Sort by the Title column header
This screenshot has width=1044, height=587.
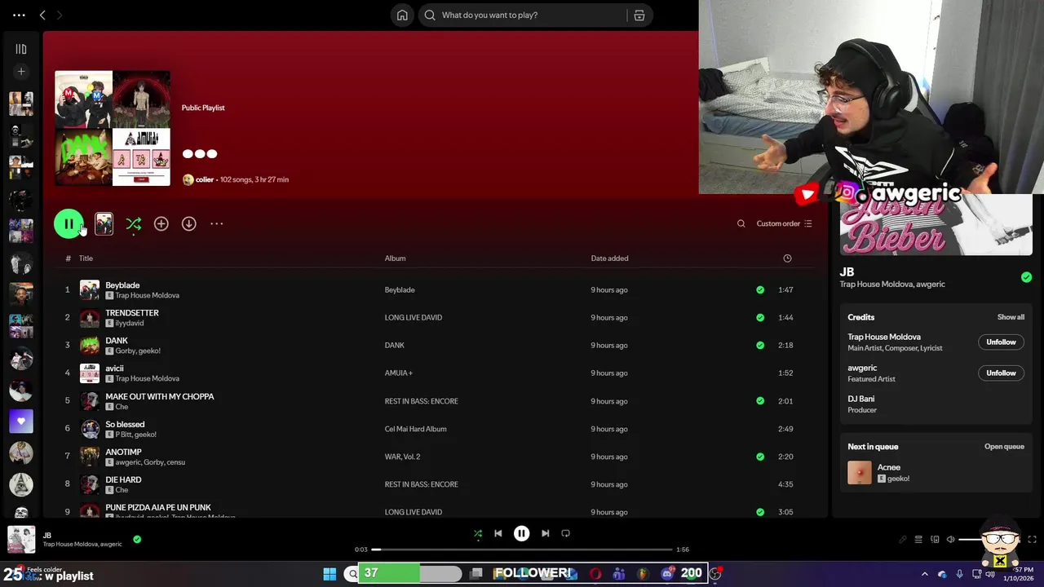[x=86, y=258]
